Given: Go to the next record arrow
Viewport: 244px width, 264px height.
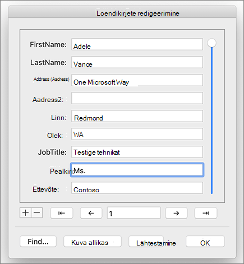Looking at the screenshot, I should click(x=176, y=213).
